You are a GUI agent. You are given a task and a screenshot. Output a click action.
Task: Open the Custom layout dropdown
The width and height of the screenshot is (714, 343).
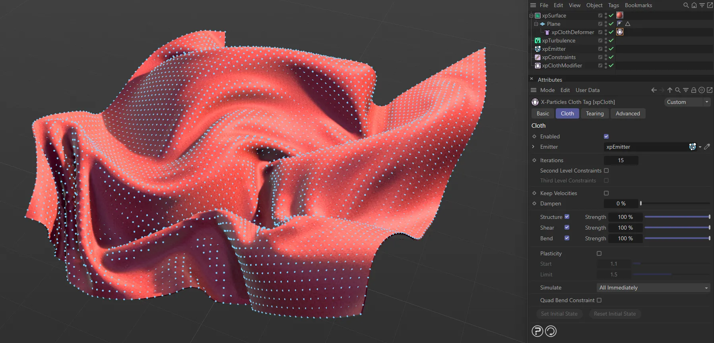tap(688, 102)
